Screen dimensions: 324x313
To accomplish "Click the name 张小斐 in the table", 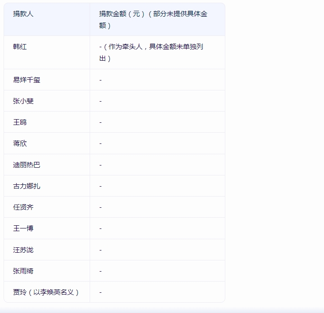I will [x=23, y=101].
